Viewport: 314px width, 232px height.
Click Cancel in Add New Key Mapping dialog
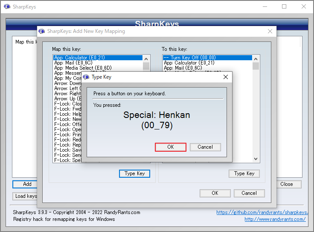(249, 193)
